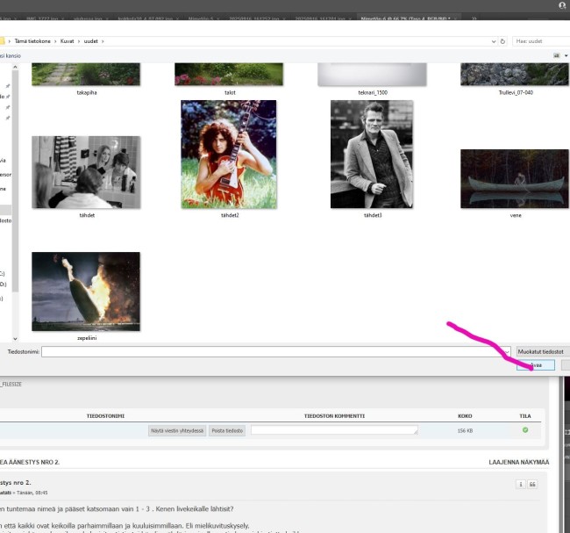Screen dimensions: 570x533
Task: Select the tähdet3 black-and-white portrait thumbnail
Action: 370,154
